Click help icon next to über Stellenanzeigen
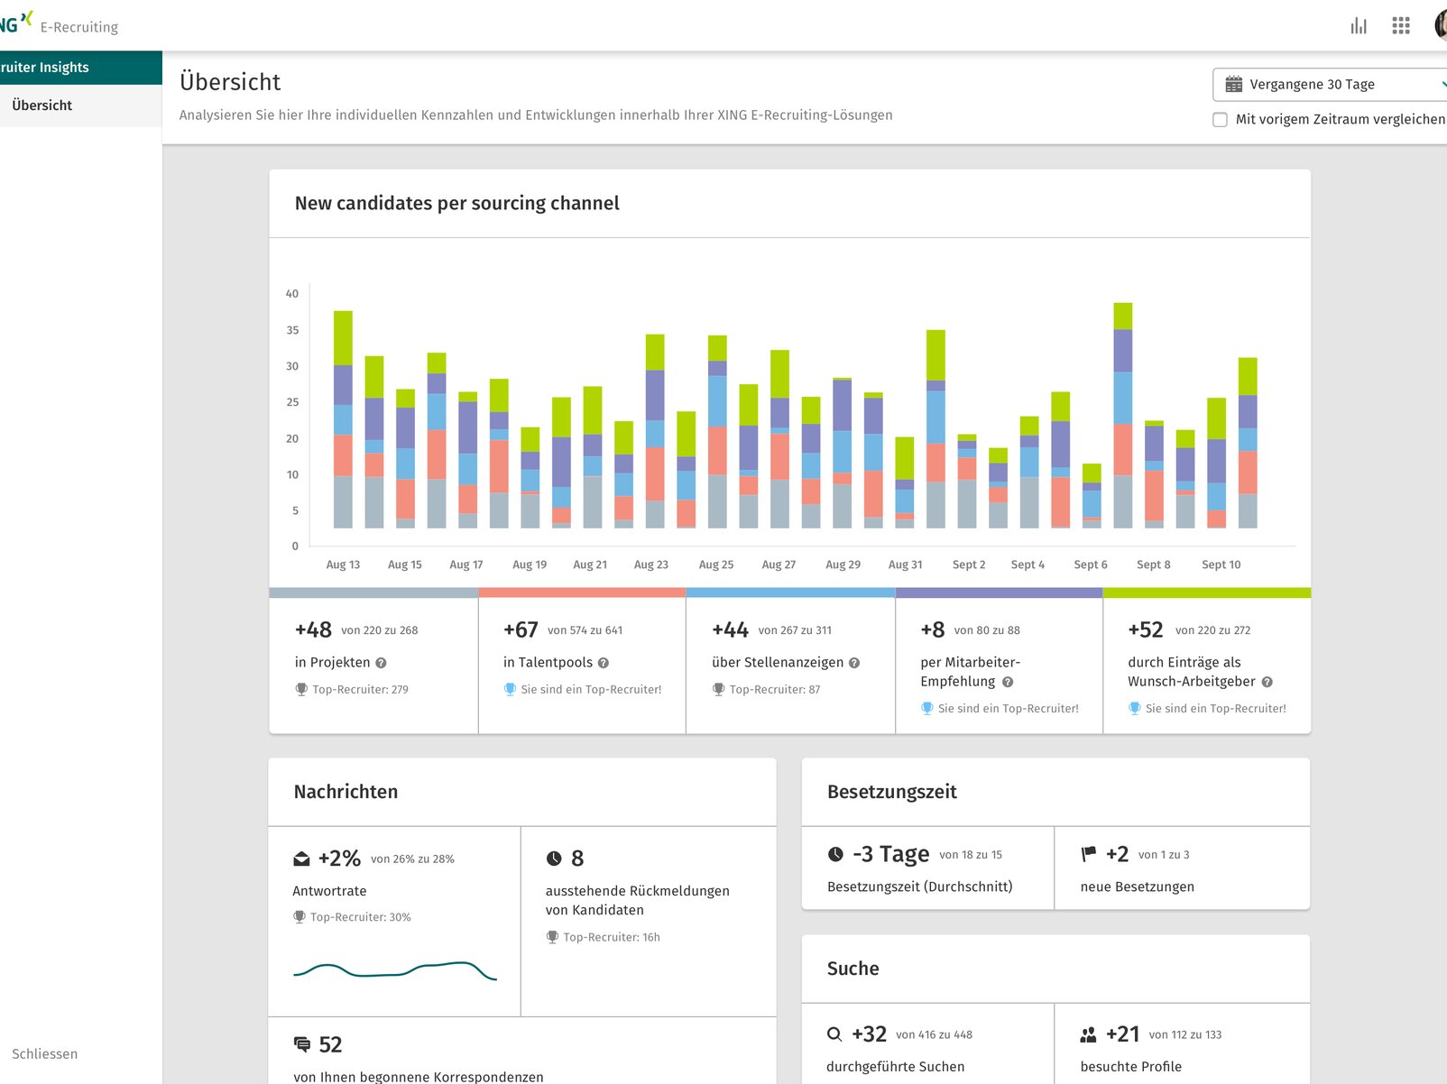 click(x=854, y=663)
